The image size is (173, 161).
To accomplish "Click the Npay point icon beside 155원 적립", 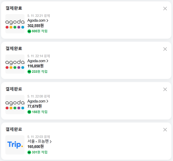I will (x=29, y=112).
